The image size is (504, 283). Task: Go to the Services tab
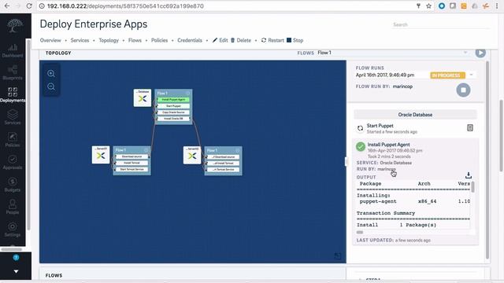tap(80, 40)
